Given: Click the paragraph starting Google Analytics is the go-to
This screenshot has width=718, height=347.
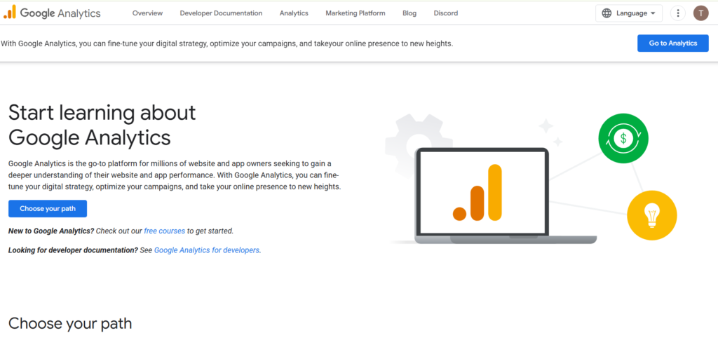Looking at the screenshot, I should click(x=175, y=175).
